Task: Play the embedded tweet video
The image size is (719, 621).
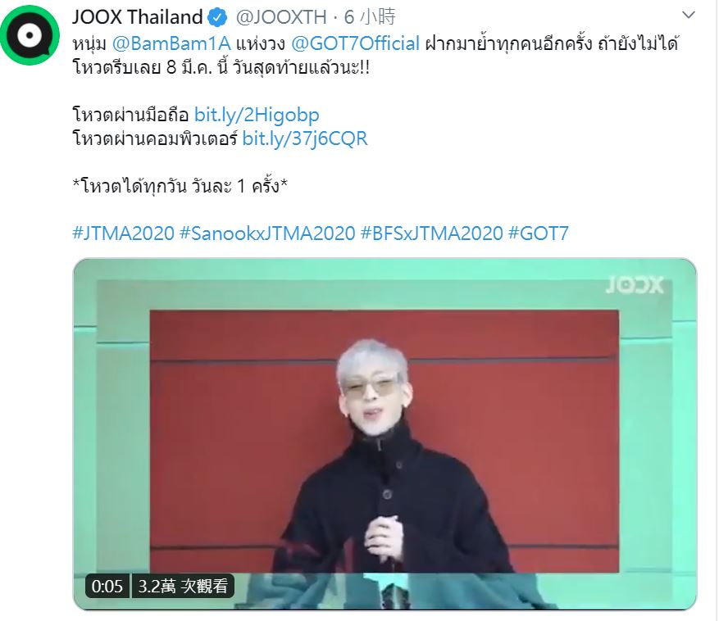Action: [385, 434]
